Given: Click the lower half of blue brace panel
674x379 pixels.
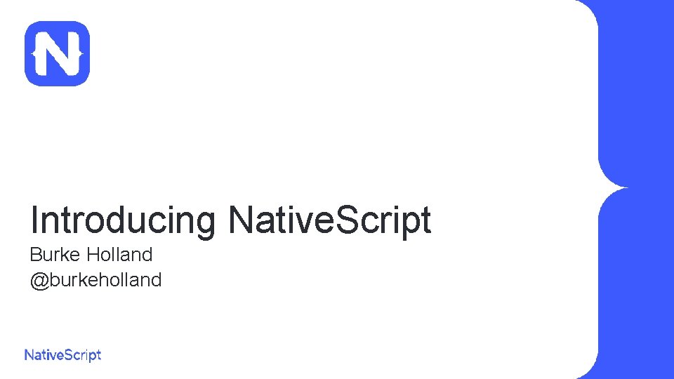Looking at the screenshot, I should point(636,284).
